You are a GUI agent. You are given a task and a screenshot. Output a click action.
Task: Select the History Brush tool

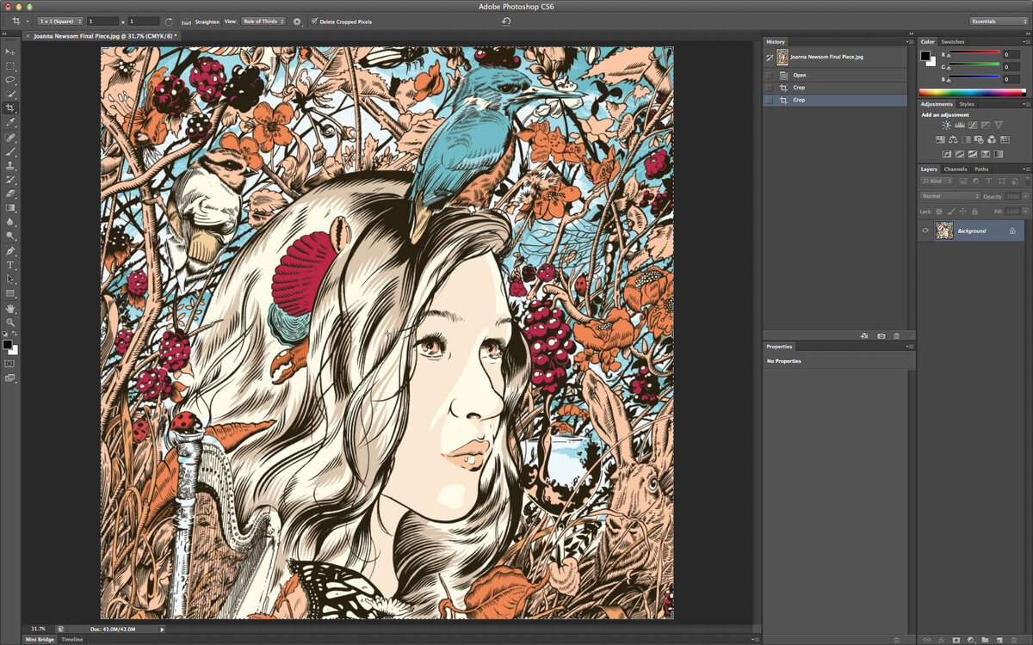click(10, 179)
